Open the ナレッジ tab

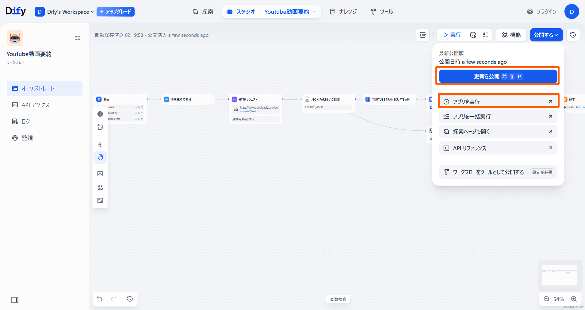tap(343, 12)
